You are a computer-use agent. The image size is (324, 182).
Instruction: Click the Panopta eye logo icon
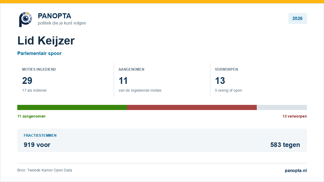(25, 19)
